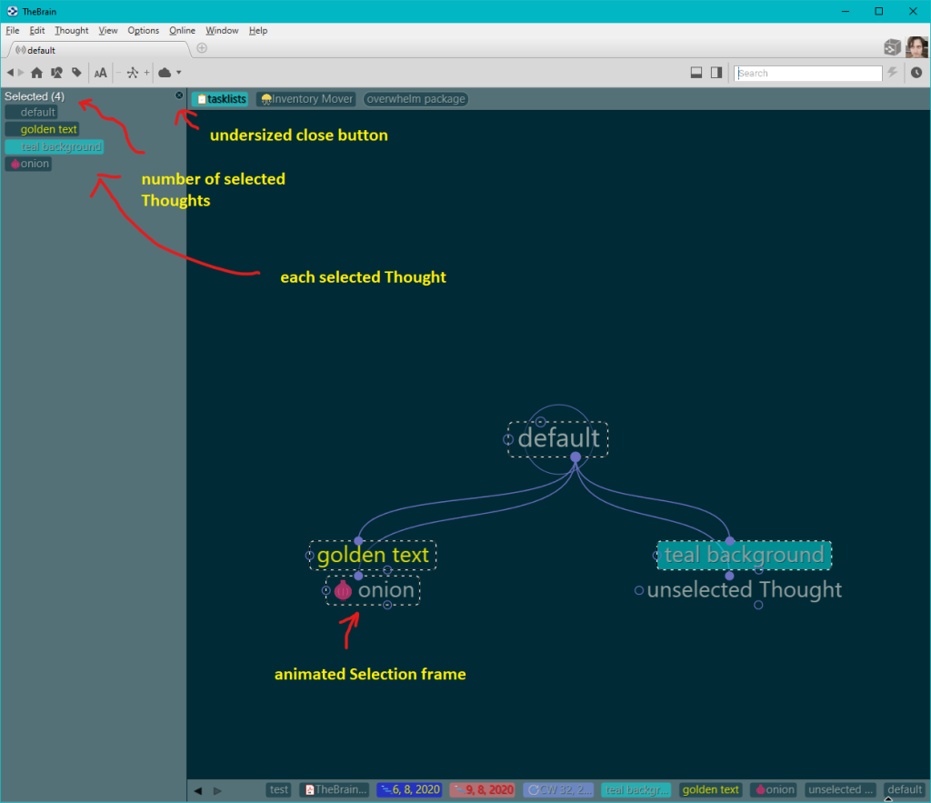
Task: Open the Thought menu
Action: click(72, 30)
